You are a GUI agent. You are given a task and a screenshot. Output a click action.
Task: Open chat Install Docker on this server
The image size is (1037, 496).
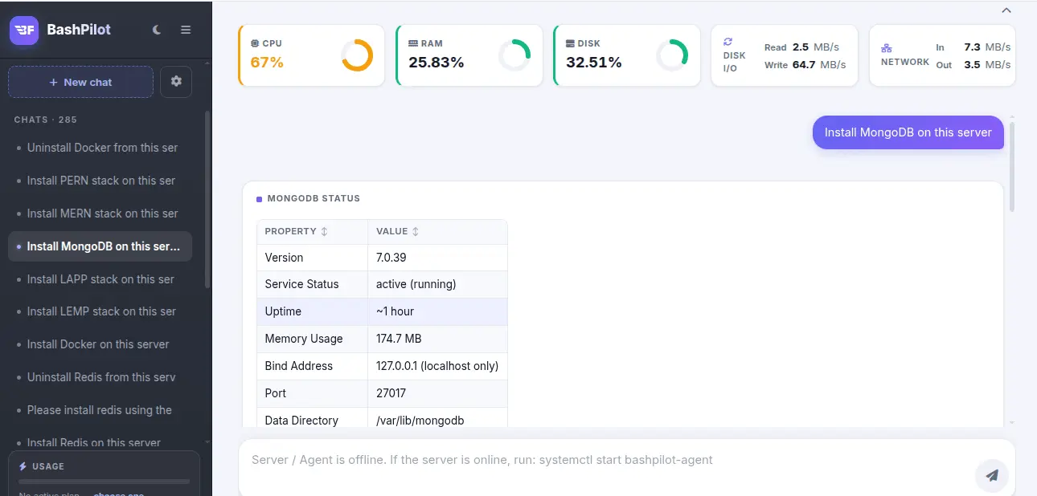[x=100, y=344]
